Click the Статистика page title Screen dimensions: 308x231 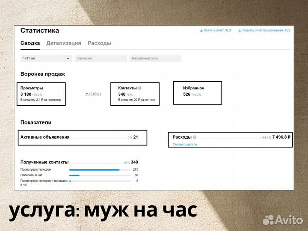(x=40, y=30)
